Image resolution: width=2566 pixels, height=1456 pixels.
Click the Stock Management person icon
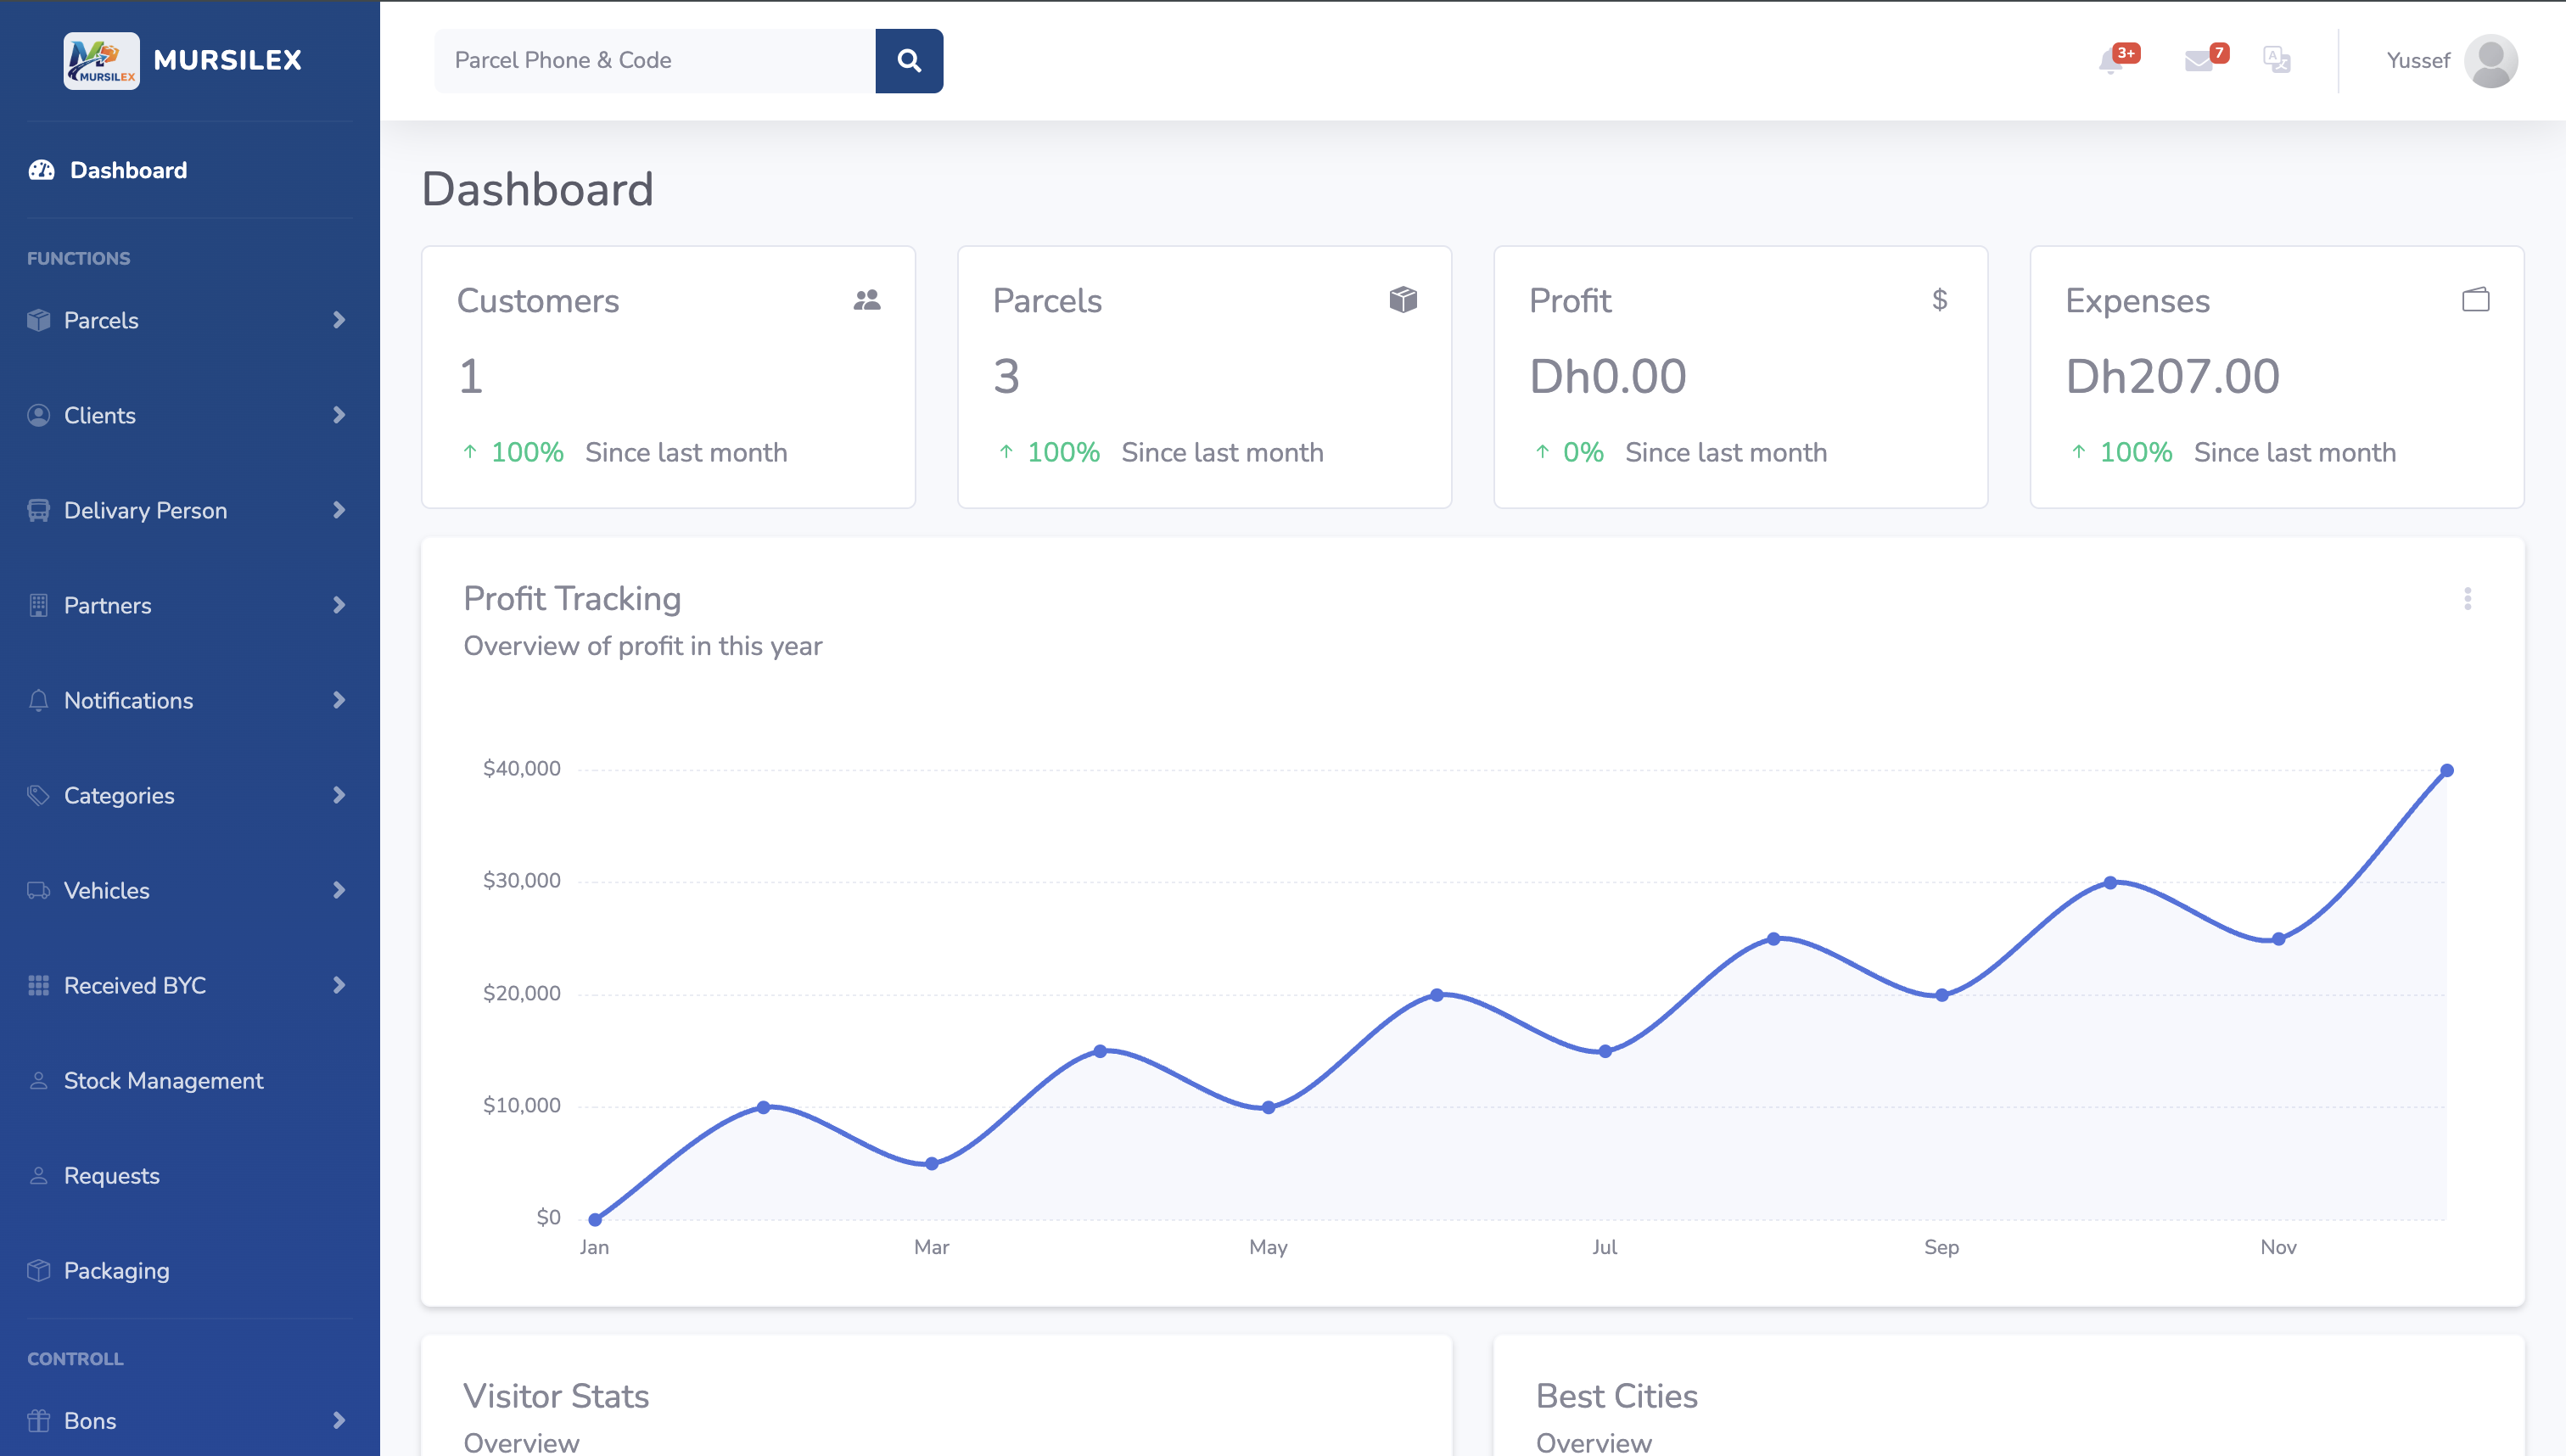pos(39,1081)
